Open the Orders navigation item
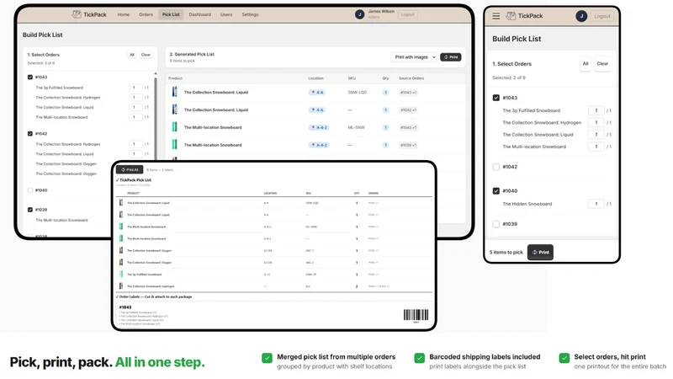The image size is (673, 379). tap(146, 14)
